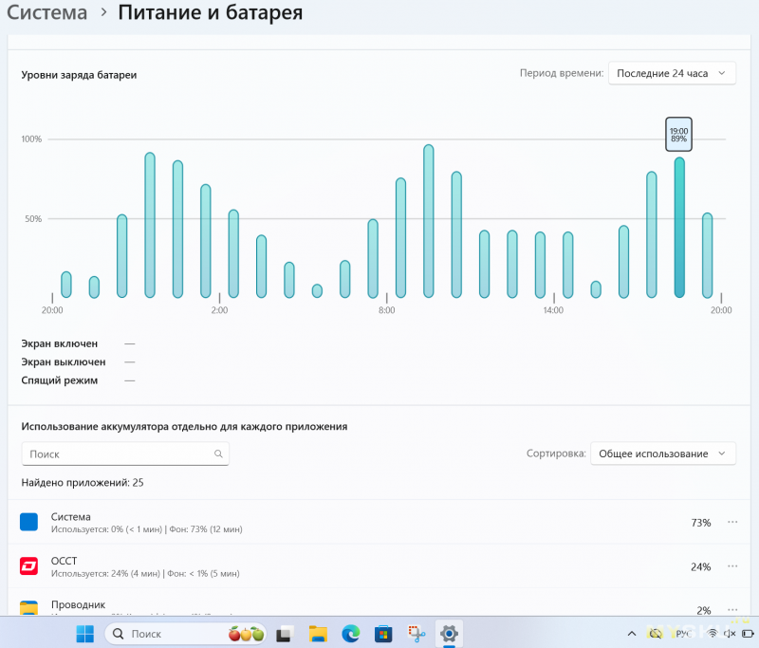The height and width of the screenshot is (648, 759).
Task: Open the time period dropdown "Последние 24 часа"
Action: click(672, 73)
